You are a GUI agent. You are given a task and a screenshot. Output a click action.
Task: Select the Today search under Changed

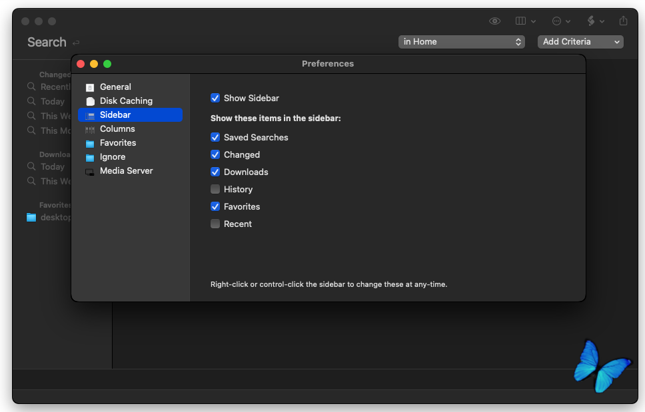coord(52,102)
